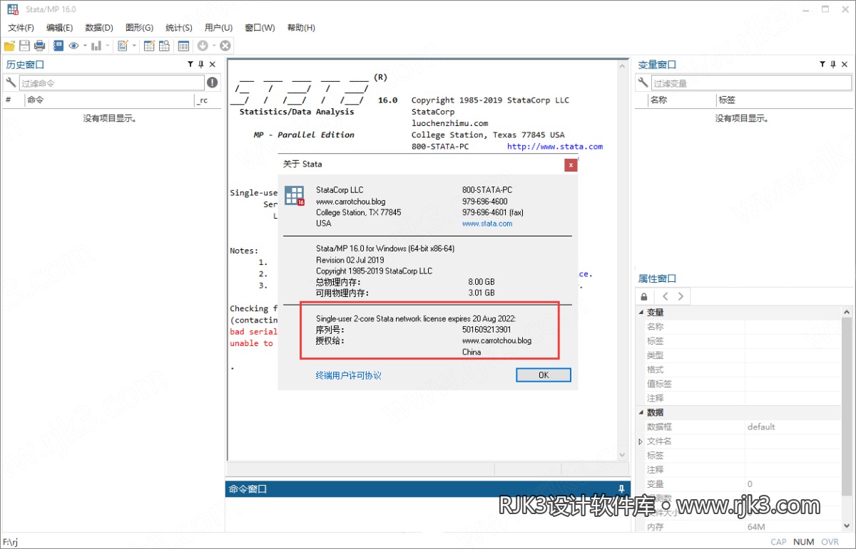Open the Log notebook icon
856x549 pixels.
[x=58, y=46]
